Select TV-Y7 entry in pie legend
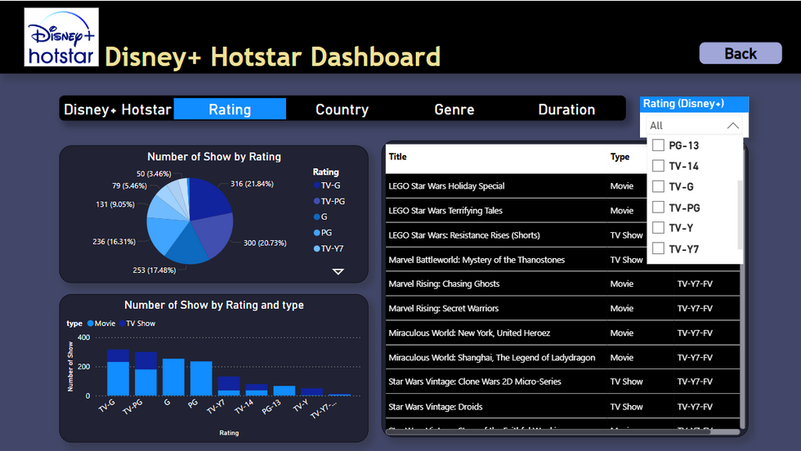801x451 pixels. pyautogui.click(x=329, y=248)
